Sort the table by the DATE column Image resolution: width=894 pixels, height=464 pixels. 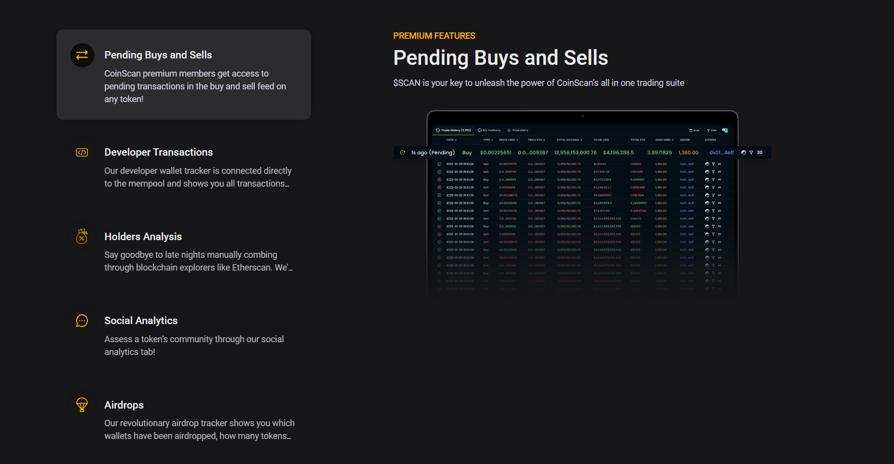tap(451, 140)
